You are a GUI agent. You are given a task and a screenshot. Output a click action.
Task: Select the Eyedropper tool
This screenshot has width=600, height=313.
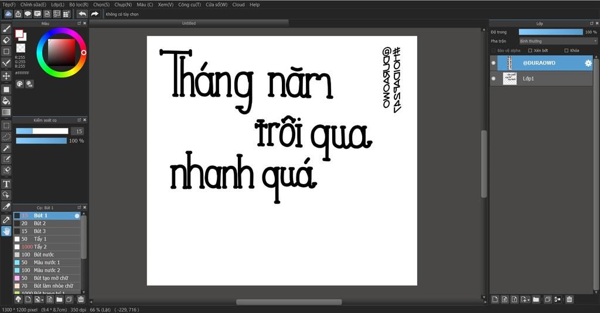[6, 220]
